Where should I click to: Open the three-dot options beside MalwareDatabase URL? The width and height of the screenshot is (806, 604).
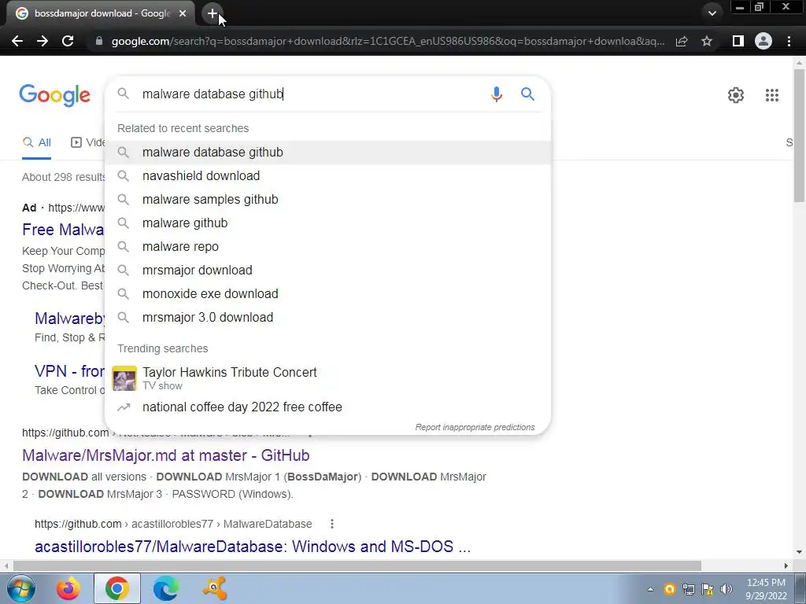click(x=332, y=524)
